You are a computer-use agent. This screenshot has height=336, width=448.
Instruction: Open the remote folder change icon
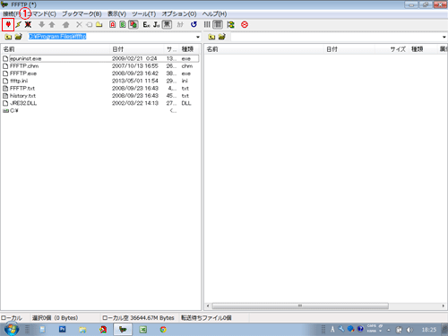(221, 37)
